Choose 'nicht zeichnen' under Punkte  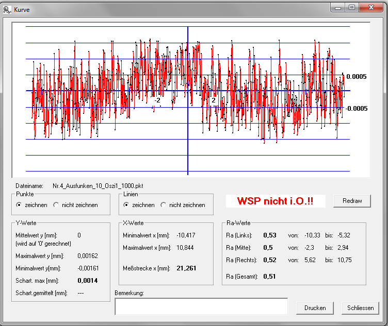(x=56, y=205)
